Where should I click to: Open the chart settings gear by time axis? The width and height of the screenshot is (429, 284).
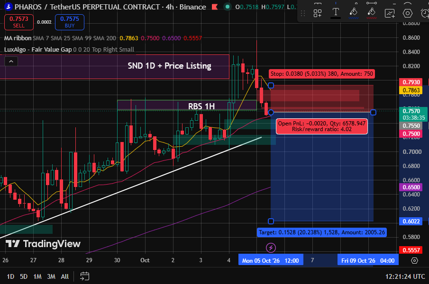(414, 260)
